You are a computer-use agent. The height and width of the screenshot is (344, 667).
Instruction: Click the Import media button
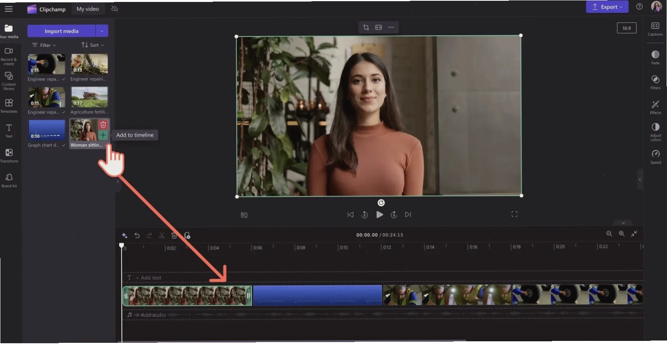[x=62, y=31]
